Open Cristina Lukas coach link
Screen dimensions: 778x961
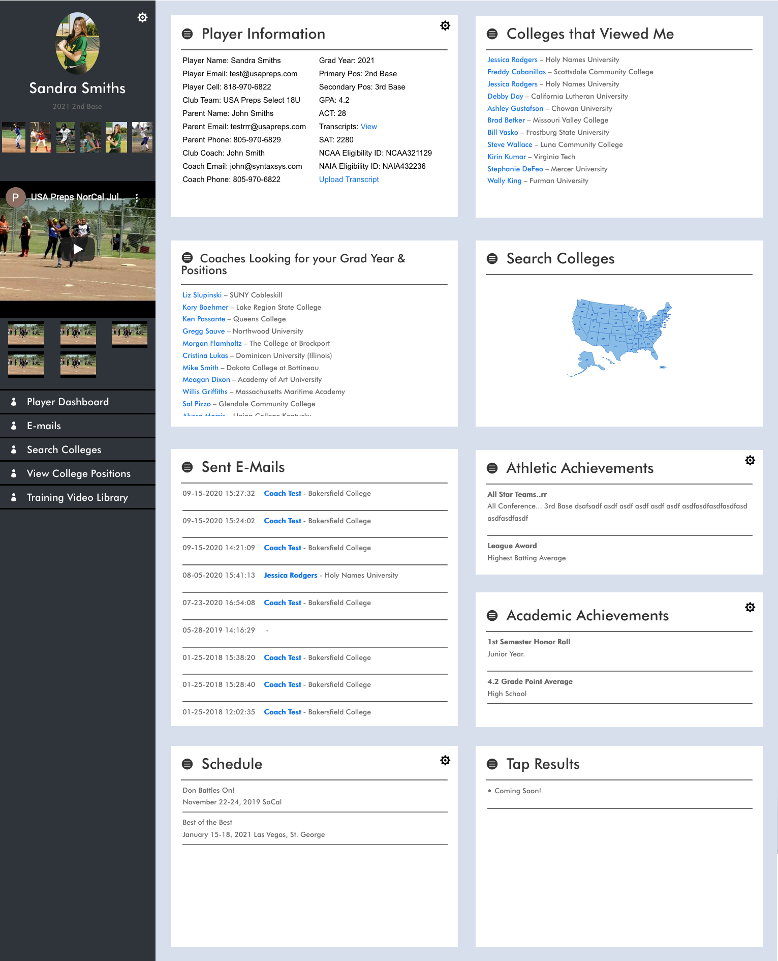tap(205, 355)
